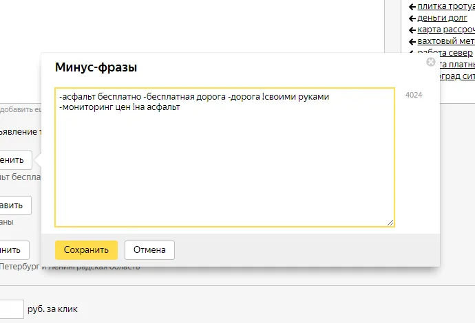Click the background button ending in 'енить' by the popup pointer
The image size is (475, 323).
click(16, 160)
